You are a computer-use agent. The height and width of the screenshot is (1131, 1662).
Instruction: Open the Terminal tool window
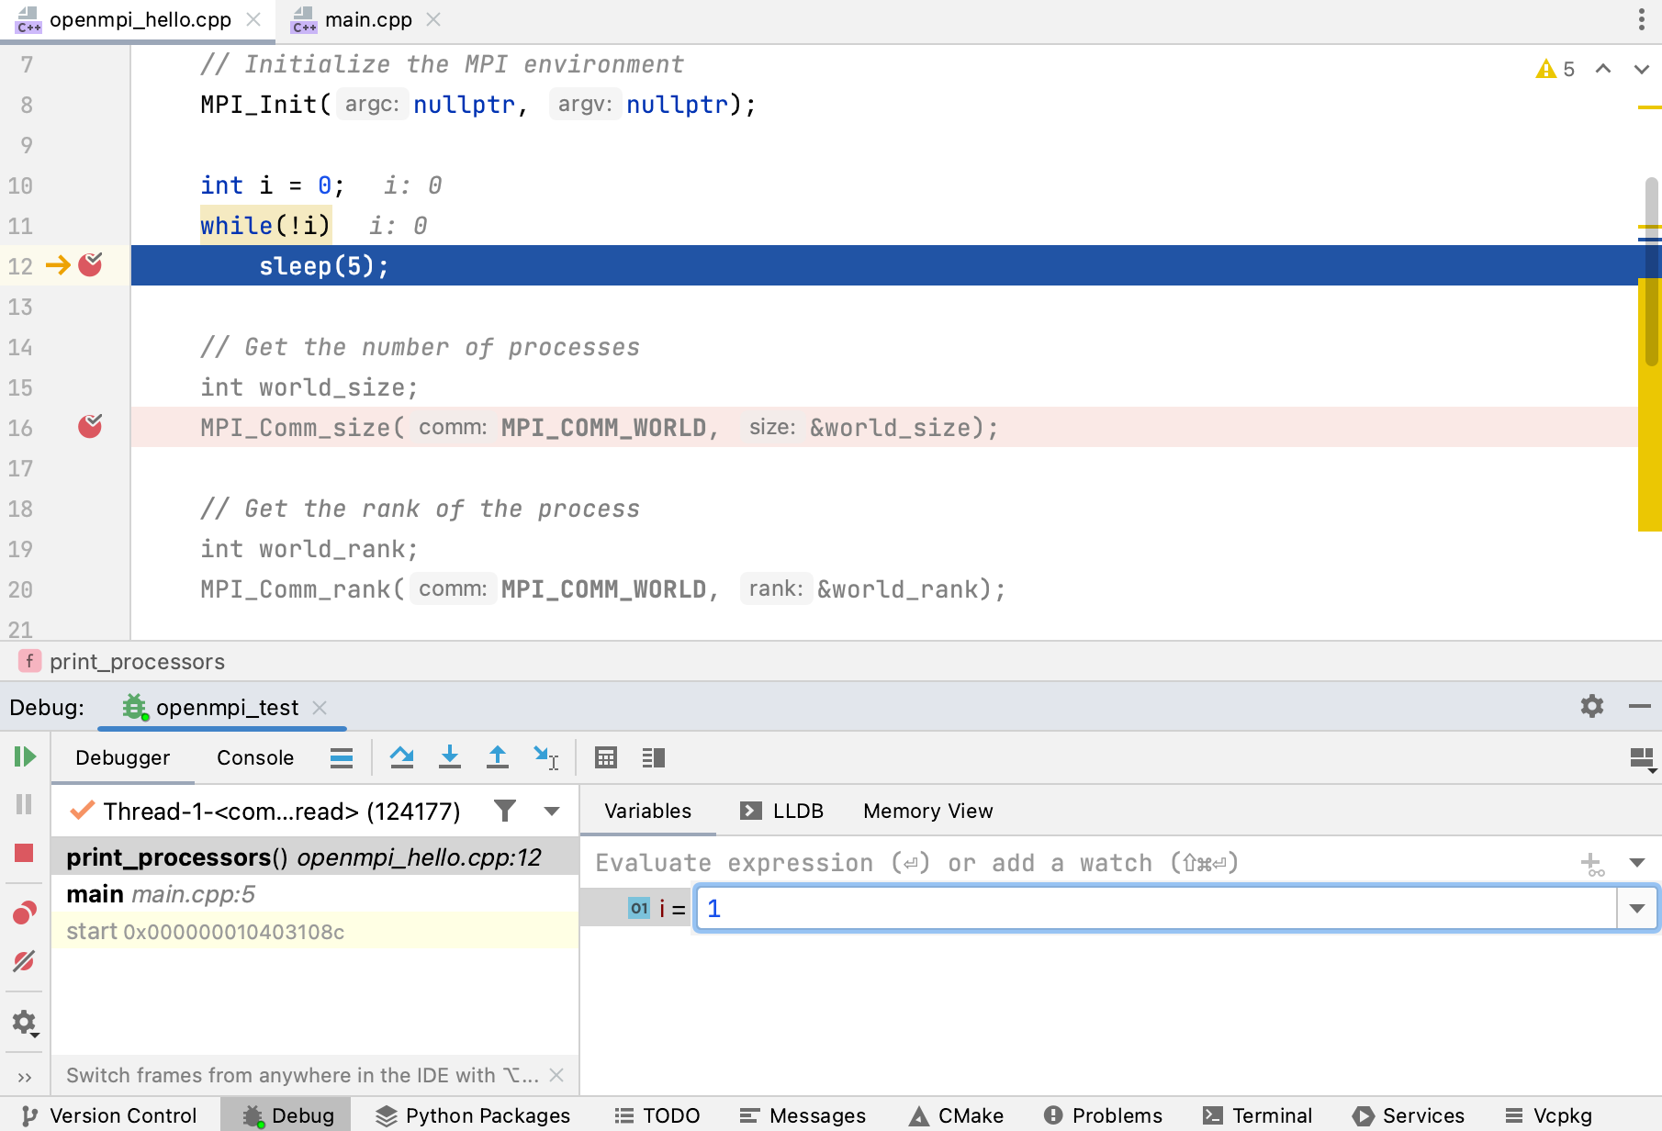click(1258, 1114)
